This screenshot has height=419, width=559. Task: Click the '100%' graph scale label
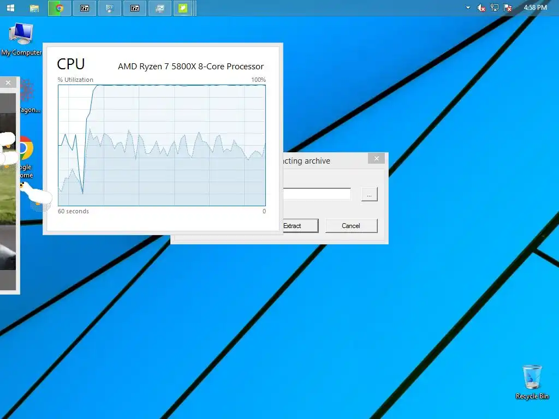pyautogui.click(x=258, y=80)
